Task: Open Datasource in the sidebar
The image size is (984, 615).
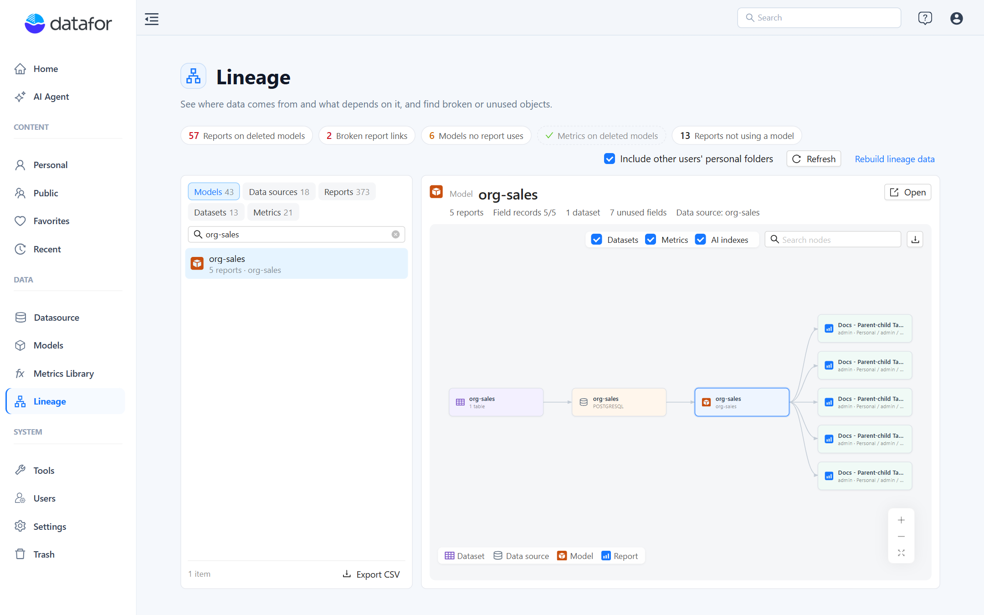Action: tap(65, 318)
